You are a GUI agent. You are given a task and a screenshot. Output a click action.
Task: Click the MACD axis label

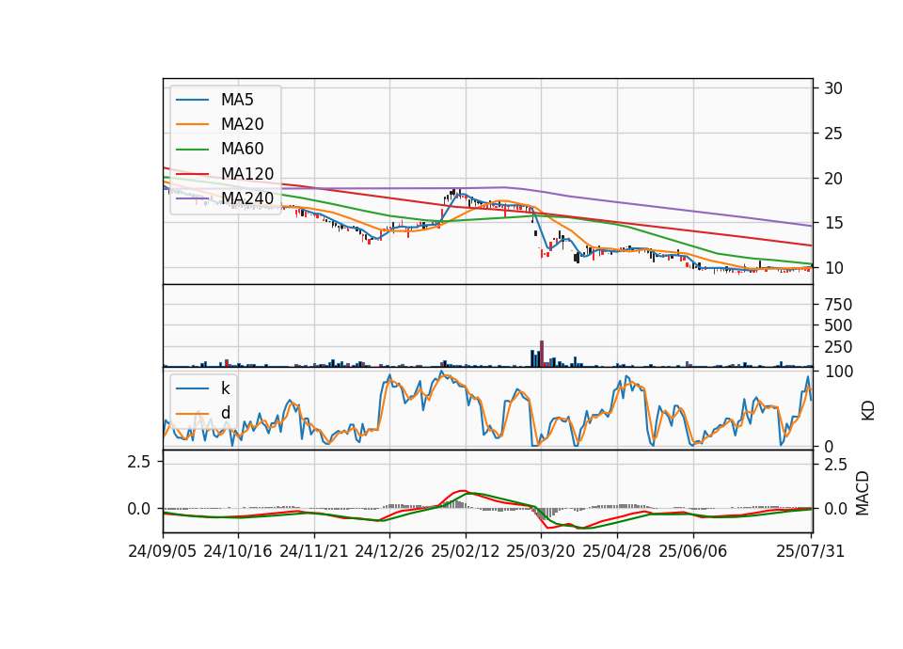[x=863, y=493]
